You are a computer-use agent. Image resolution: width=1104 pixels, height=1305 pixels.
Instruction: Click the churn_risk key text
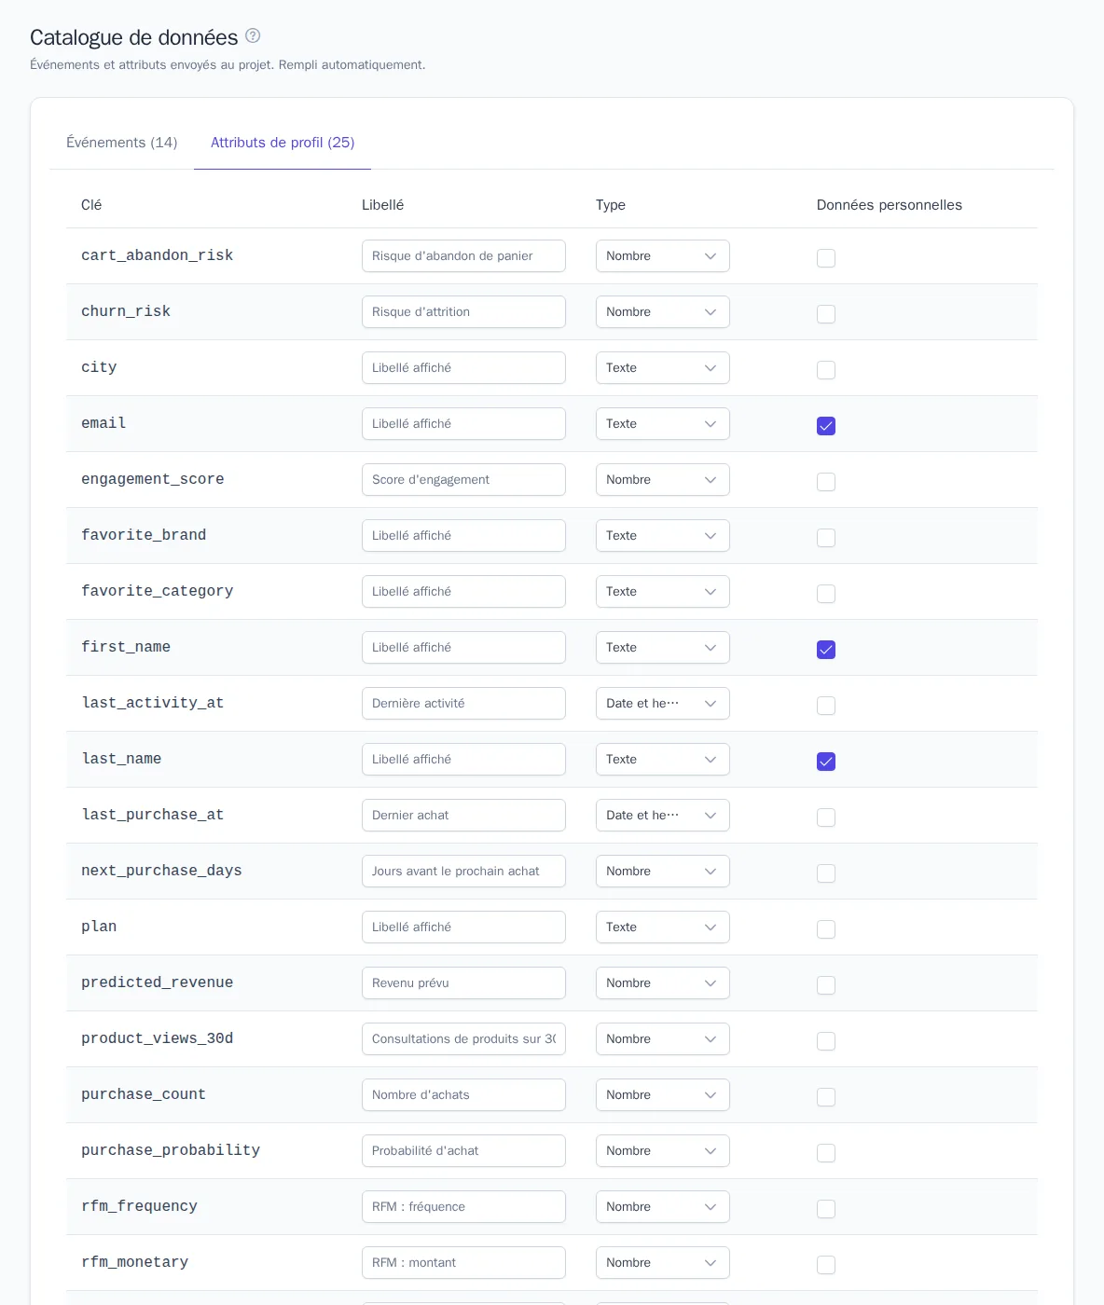click(x=126, y=311)
